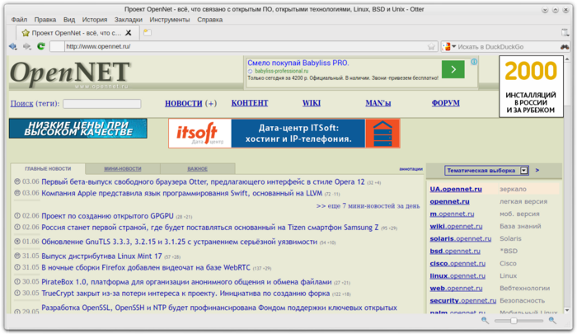
Task: Click the > link next to Тематическая выборка
Action: pos(537,170)
